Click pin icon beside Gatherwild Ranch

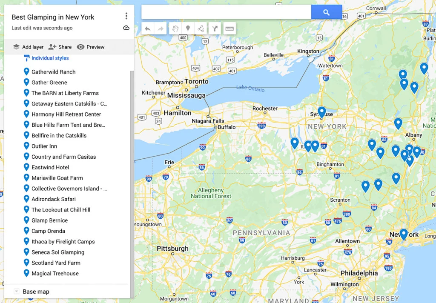click(26, 72)
